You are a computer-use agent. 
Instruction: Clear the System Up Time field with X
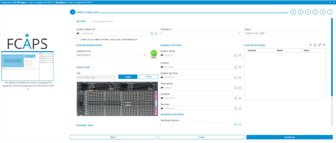(x=240, y=77)
